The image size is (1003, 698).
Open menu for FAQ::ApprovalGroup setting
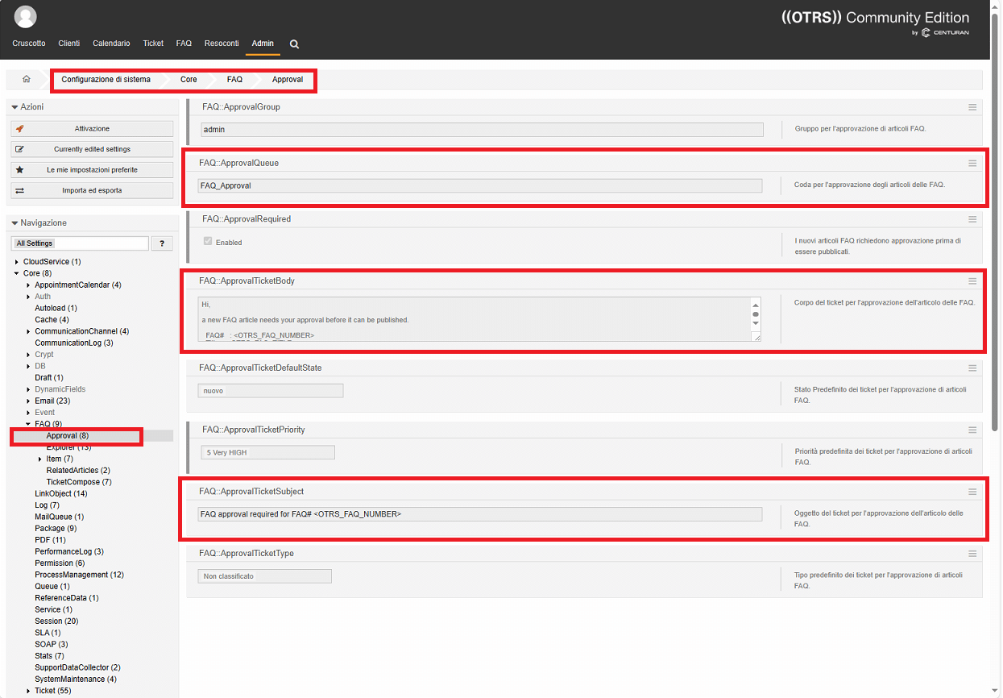pyautogui.click(x=972, y=107)
